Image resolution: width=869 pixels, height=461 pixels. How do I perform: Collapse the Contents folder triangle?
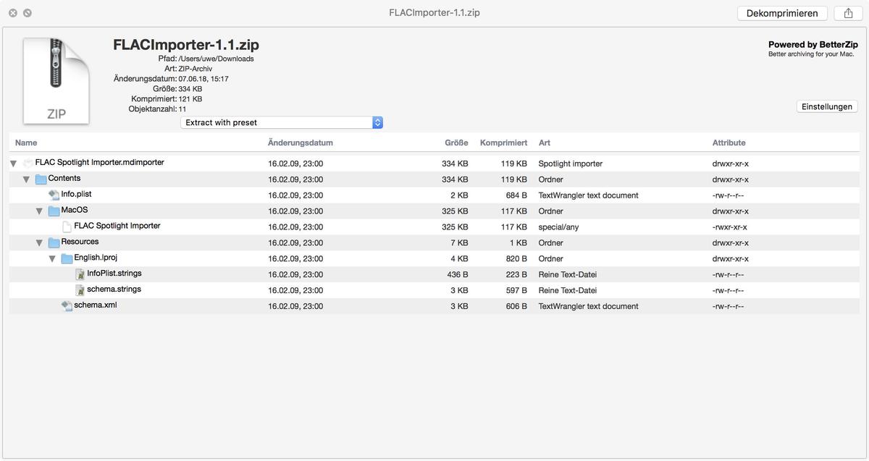pos(26,179)
